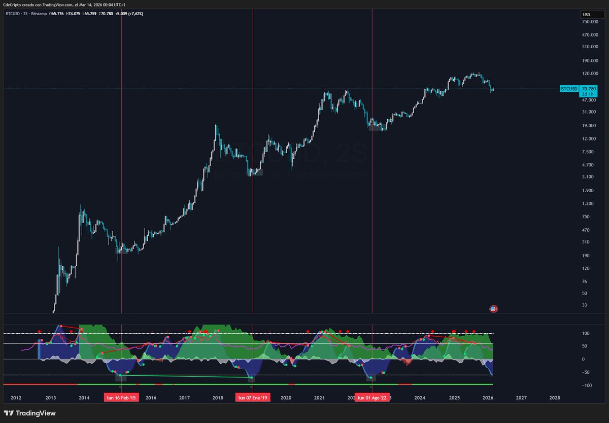Click the 2024 label on the time axis
Screen dimensions: 609x423
coord(420,398)
